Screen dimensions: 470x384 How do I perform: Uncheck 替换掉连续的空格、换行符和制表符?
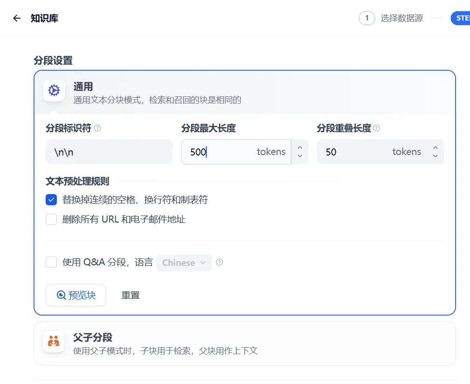coord(51,200)
